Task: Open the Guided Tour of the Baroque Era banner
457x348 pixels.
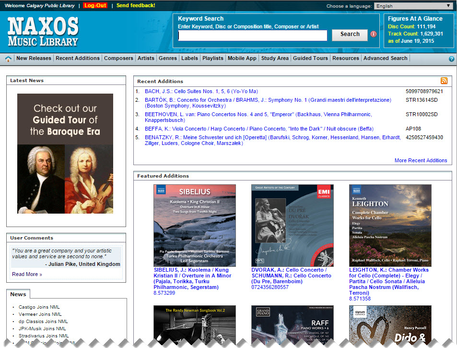Action: [x=65, y=154]
